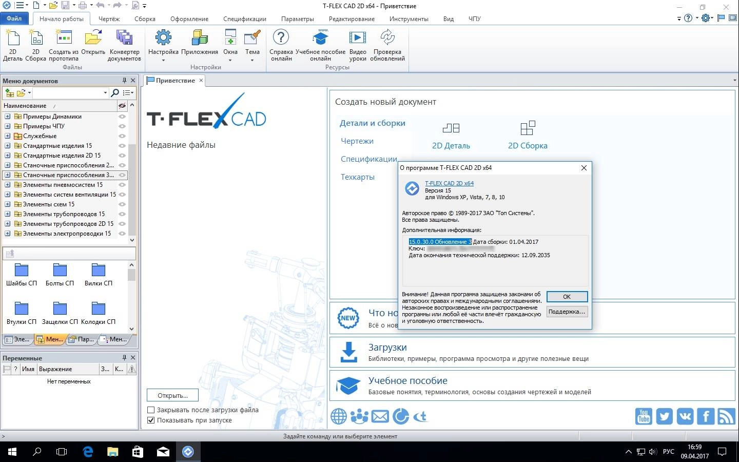Click 2D Сборка icon in welcome page
739x462 pixels.
[x=528, y=128]
